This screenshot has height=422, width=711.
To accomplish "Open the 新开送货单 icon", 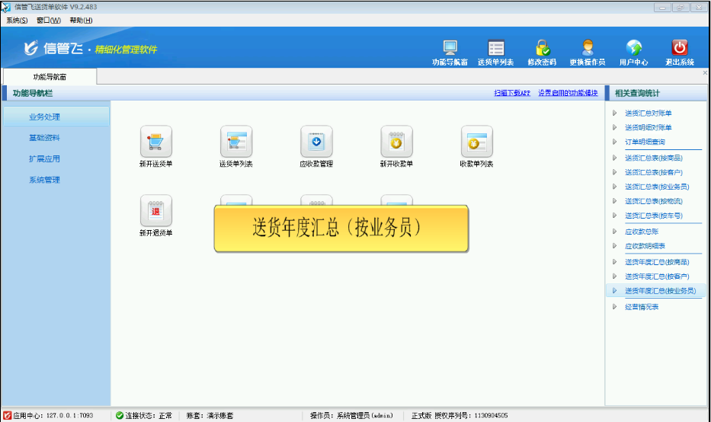I will 155,142.
